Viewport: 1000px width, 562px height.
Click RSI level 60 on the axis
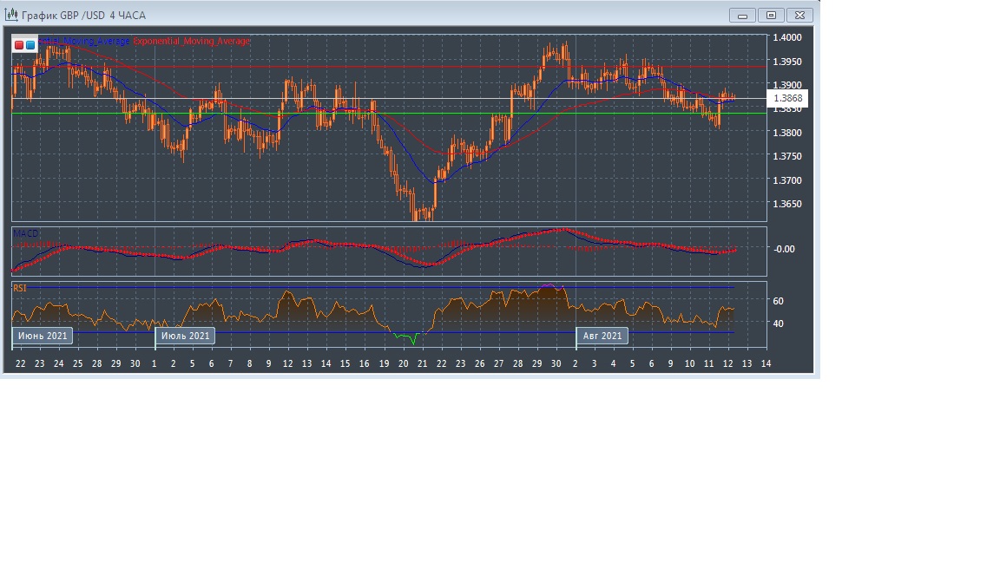coord(778,301)
